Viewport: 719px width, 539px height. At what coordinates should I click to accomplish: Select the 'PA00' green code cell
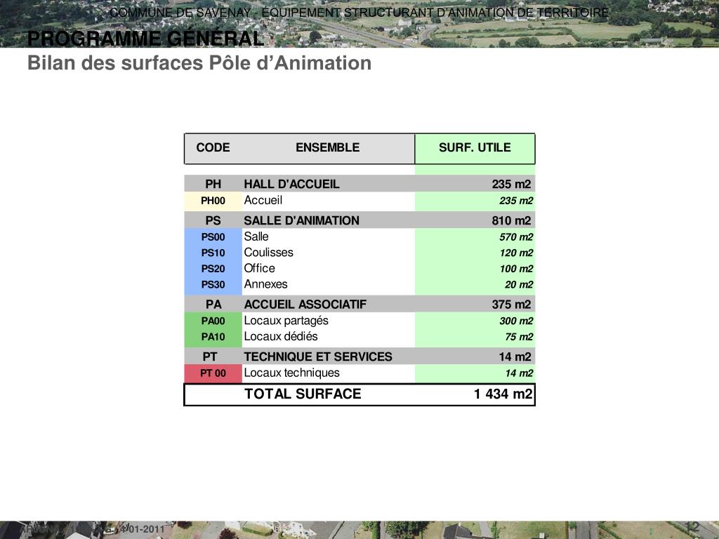pos(213,321)
